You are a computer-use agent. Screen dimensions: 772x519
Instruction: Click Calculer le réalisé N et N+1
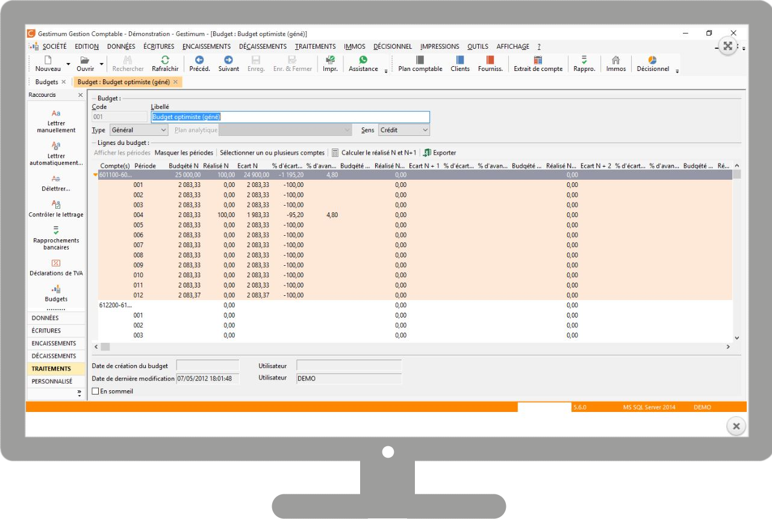click(374, 153)
